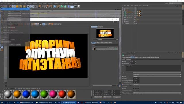Click the blue Cube primitive icon
Viewport: 184px width, 104px height.
click(55, 6)
